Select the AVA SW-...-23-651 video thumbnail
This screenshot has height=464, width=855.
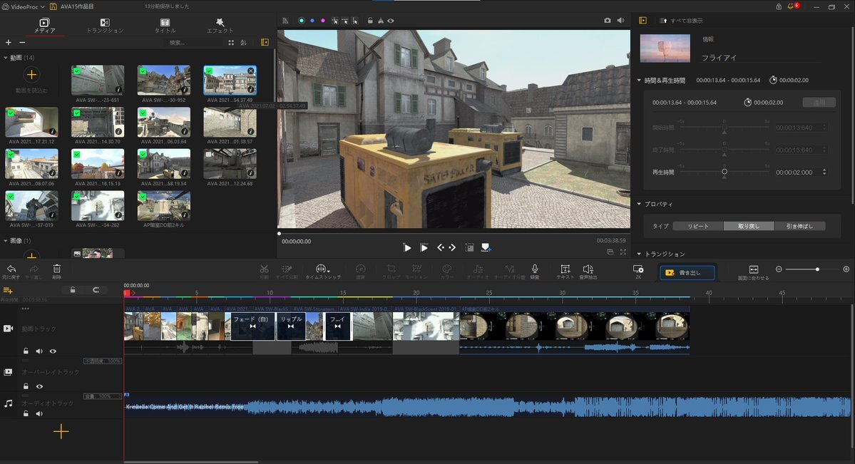tap(98, 80)
